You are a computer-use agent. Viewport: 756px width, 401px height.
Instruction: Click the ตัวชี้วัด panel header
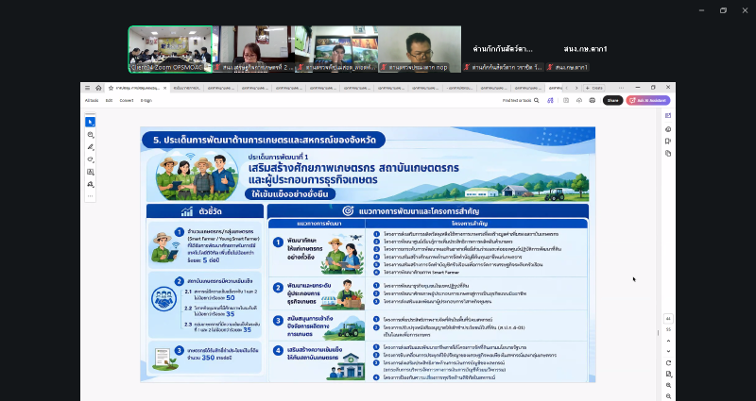(x=205, y=211)
